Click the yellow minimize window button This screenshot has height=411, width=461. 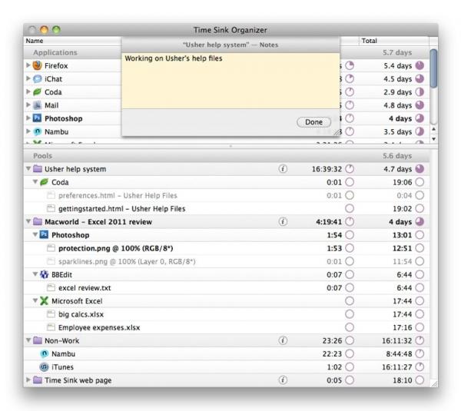click(44, 30)
